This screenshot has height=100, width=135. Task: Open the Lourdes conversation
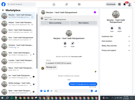[x=18, y=62]
